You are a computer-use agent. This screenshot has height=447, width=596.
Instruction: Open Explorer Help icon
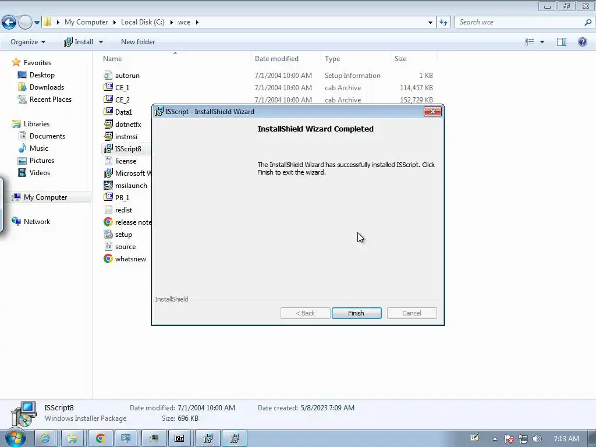click(582, 42)
